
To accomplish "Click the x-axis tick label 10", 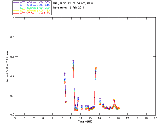I will tap(62, 118).
